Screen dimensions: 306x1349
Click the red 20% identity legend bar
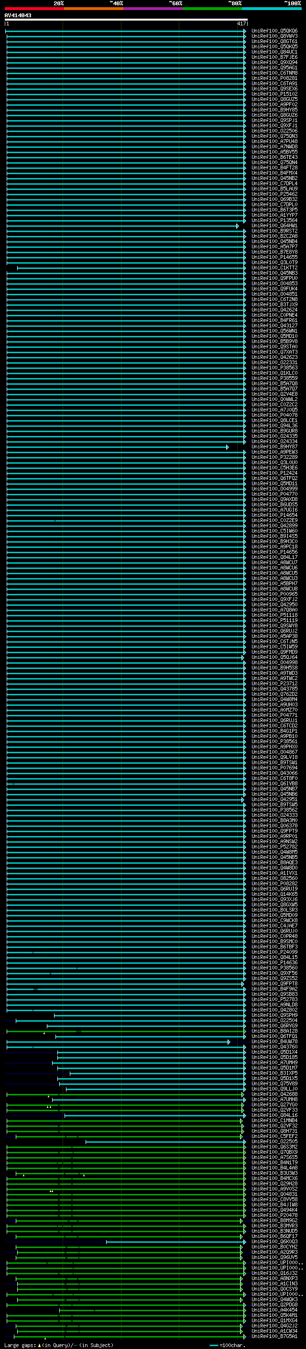point(34,9)
